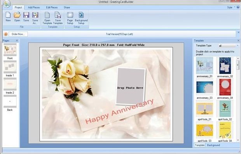Close the Pages panel
This screenshot has width=241, height=154.
click(x=17, y=40)
